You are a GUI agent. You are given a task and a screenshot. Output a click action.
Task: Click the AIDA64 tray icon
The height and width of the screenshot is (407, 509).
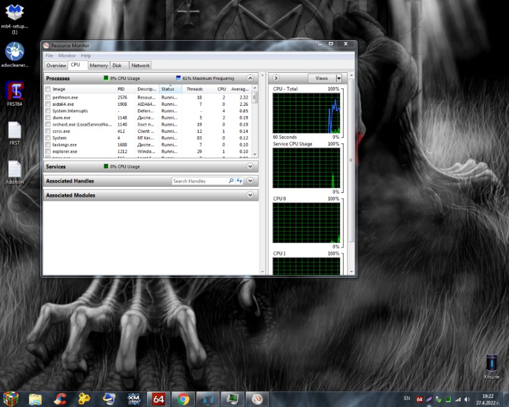(x=419, y=399)
